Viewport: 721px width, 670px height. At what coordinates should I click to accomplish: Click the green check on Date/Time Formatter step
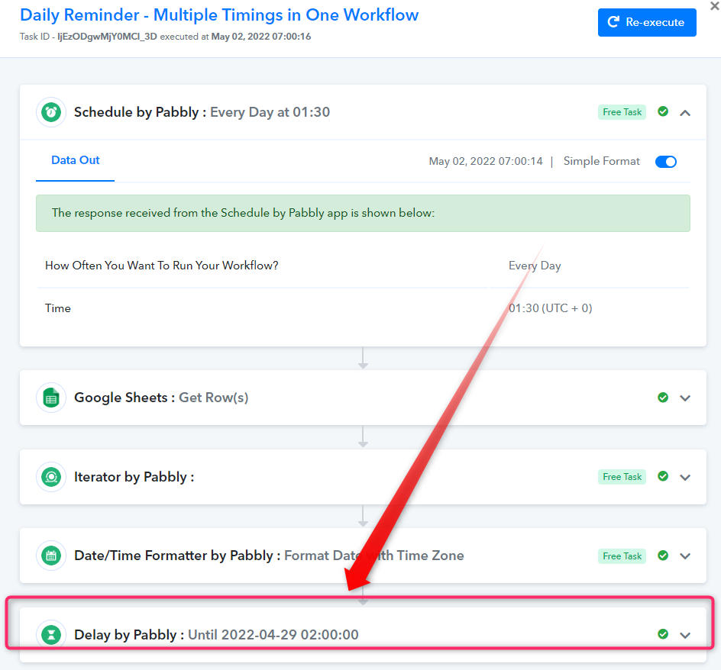pos(663,556)
